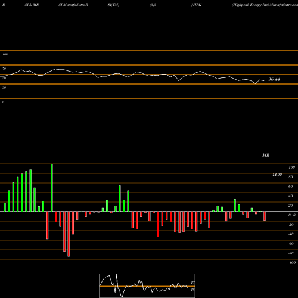Select the '100' label on the RSI scale
Screen dimensions: 298x298
[5, 54]
